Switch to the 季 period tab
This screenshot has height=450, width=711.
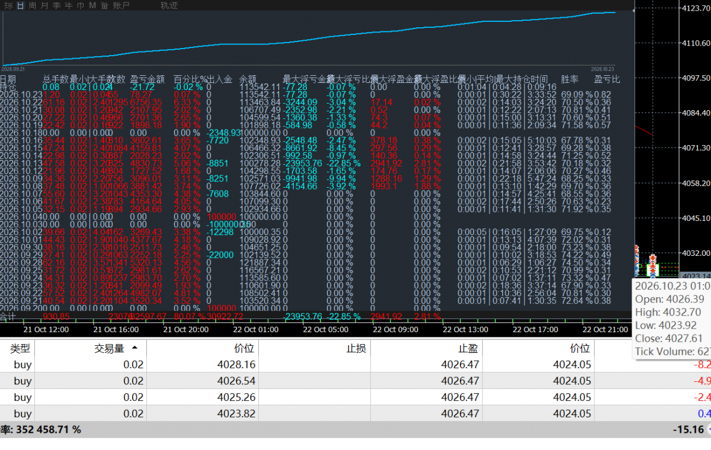click(56, 5)
